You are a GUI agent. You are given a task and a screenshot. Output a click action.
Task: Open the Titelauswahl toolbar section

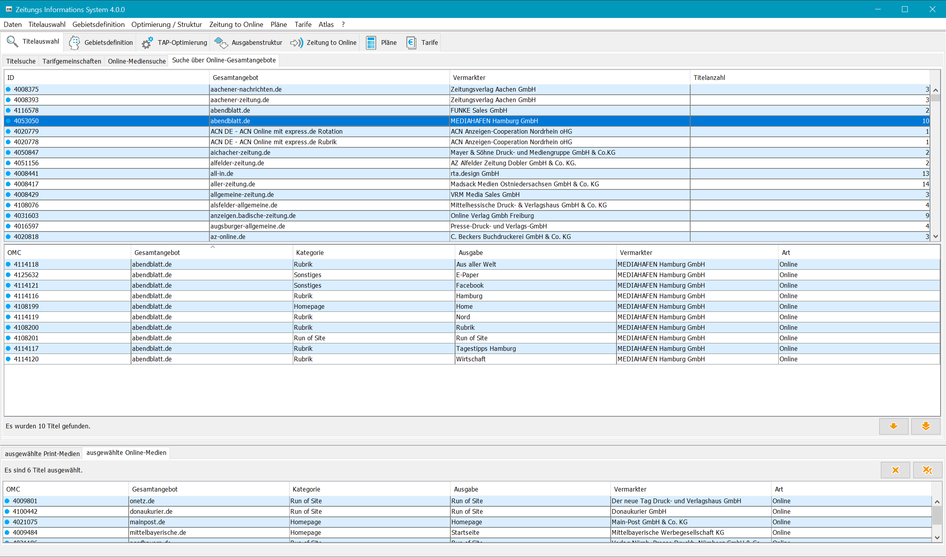tap(33, 42)
